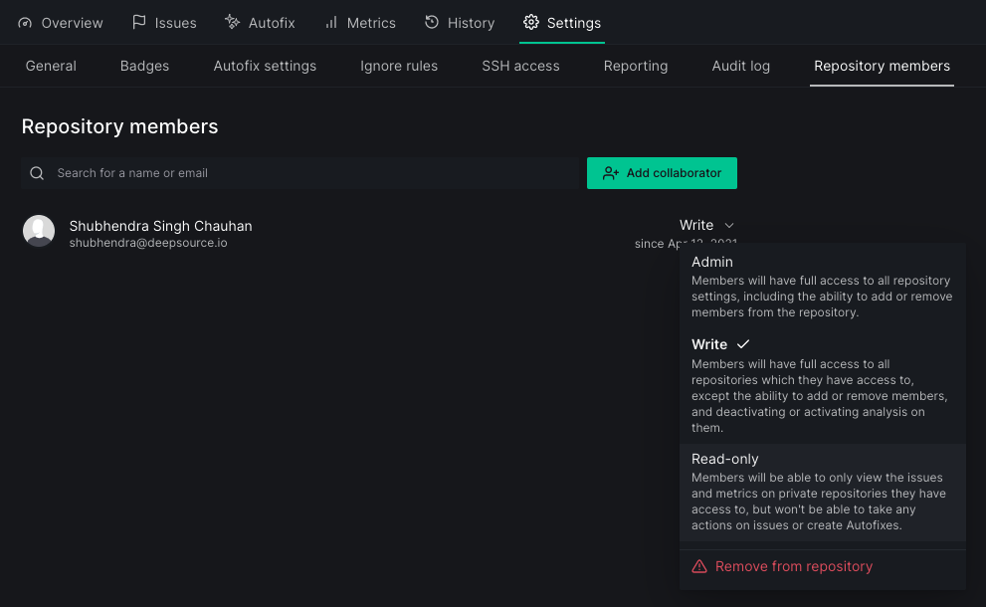Viewport: 986px width, 607px height.
Task: Click the warning triangle icon beside Remove
Action: coord(699,566)
